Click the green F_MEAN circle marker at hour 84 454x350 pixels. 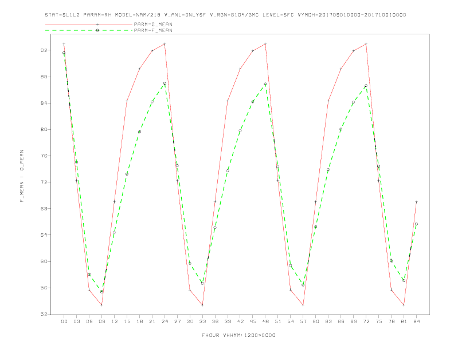[417, 224]
